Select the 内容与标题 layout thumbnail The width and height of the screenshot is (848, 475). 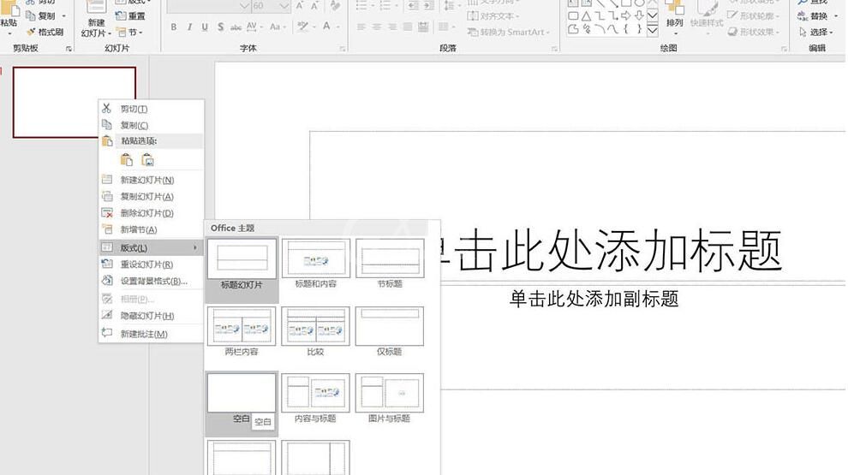tap(316, 393)
